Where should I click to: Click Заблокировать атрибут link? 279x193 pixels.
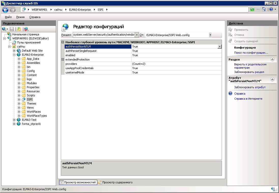[250, 87]
